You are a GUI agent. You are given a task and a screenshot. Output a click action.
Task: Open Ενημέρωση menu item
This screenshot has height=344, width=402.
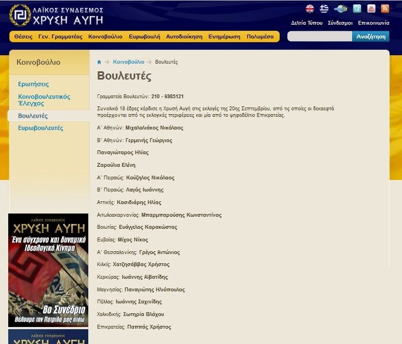pyautogui.click(x=224, y=37)
